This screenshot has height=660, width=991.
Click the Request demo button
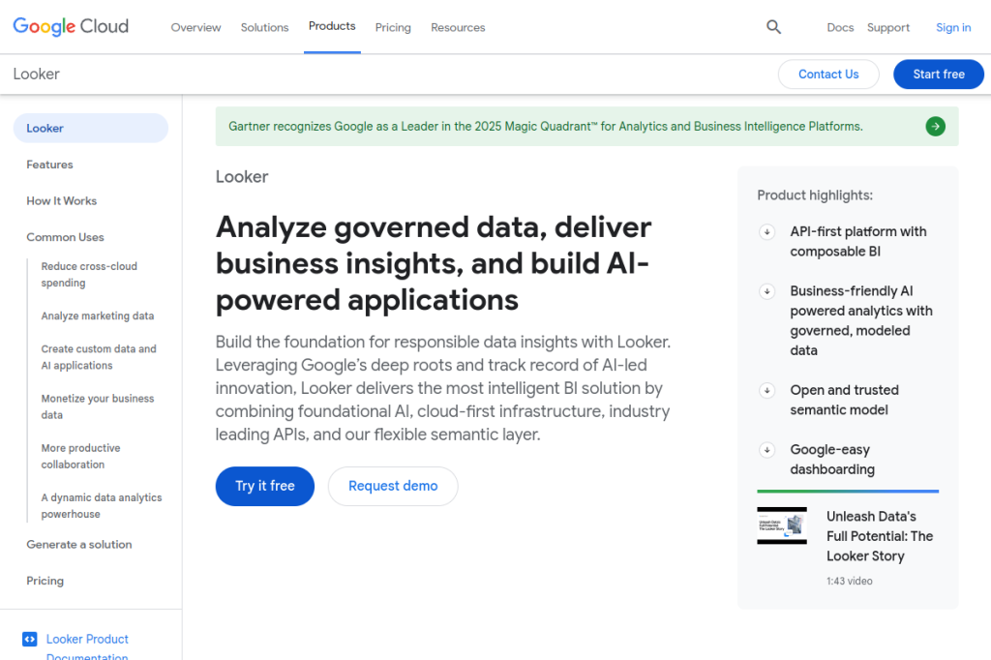tap(393, 486)
